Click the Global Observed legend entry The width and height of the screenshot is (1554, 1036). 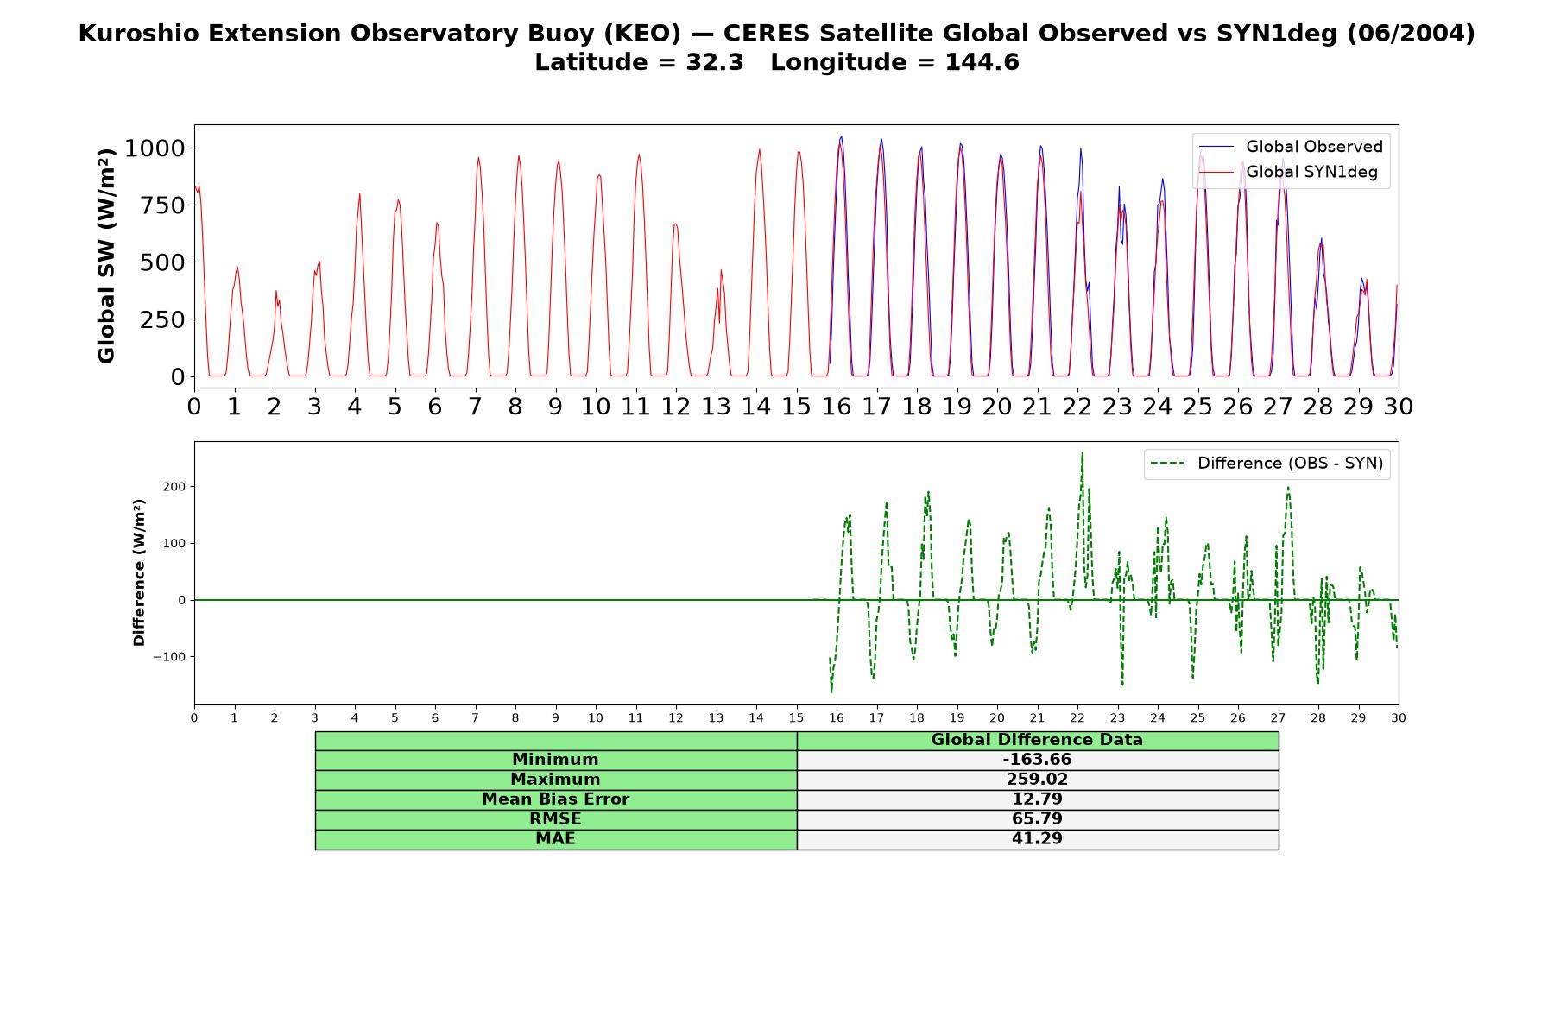[x=1291, y=147]
